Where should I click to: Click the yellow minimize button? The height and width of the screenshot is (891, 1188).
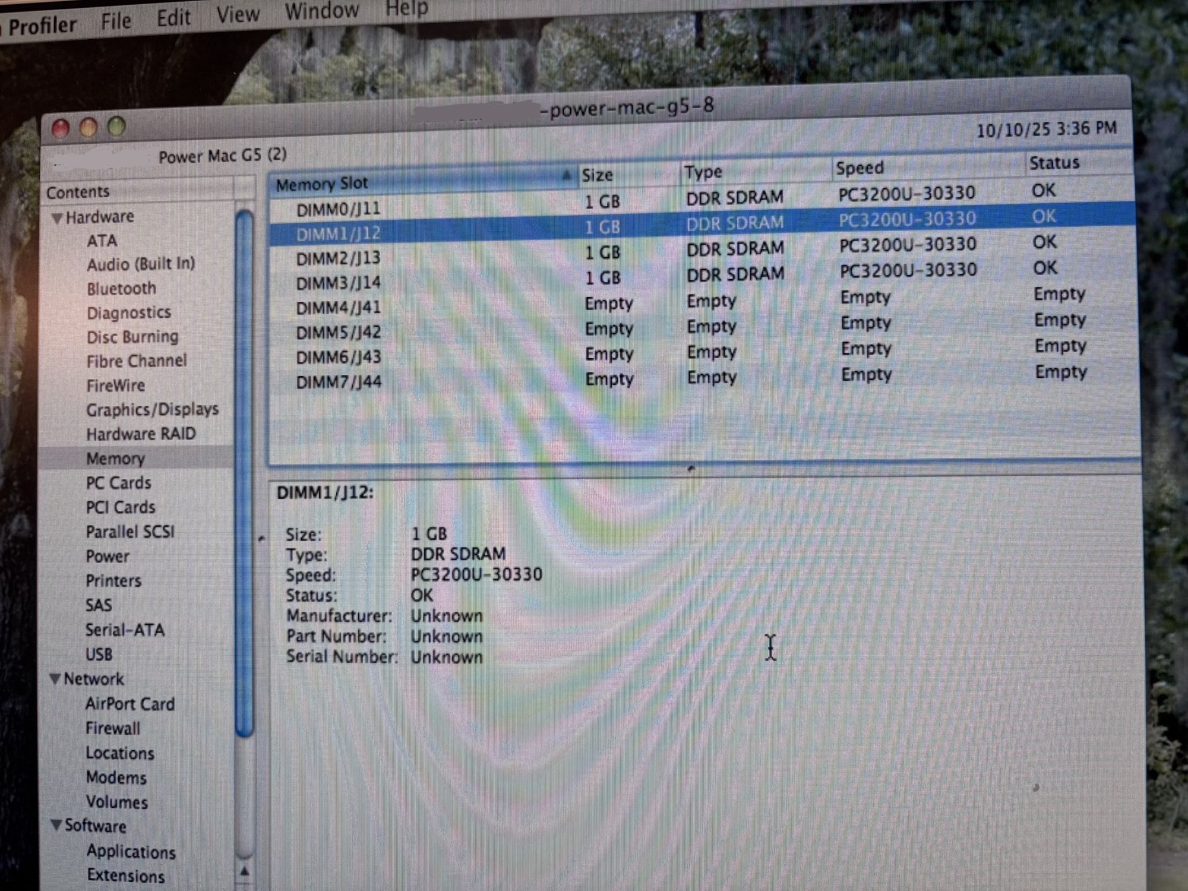89,128
